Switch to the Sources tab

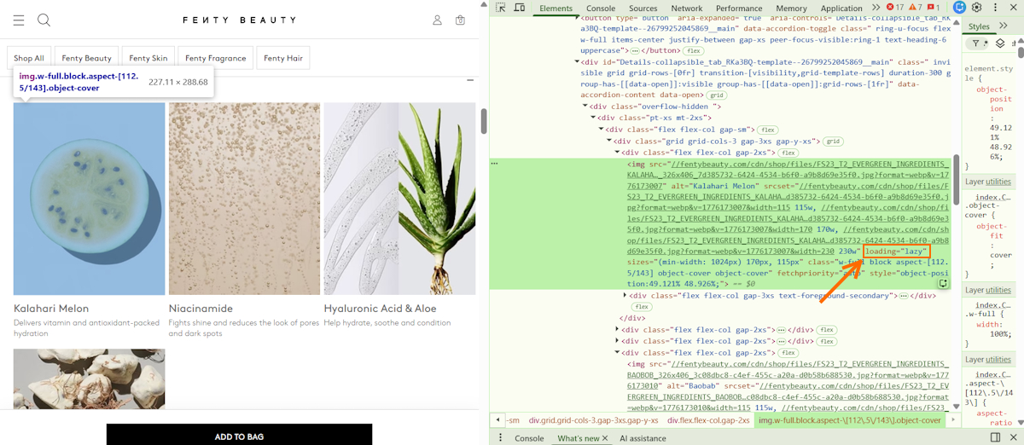click(x=643, y=9)
